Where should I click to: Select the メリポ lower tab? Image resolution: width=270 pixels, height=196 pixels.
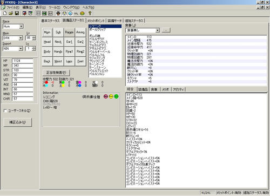[166, 89]
